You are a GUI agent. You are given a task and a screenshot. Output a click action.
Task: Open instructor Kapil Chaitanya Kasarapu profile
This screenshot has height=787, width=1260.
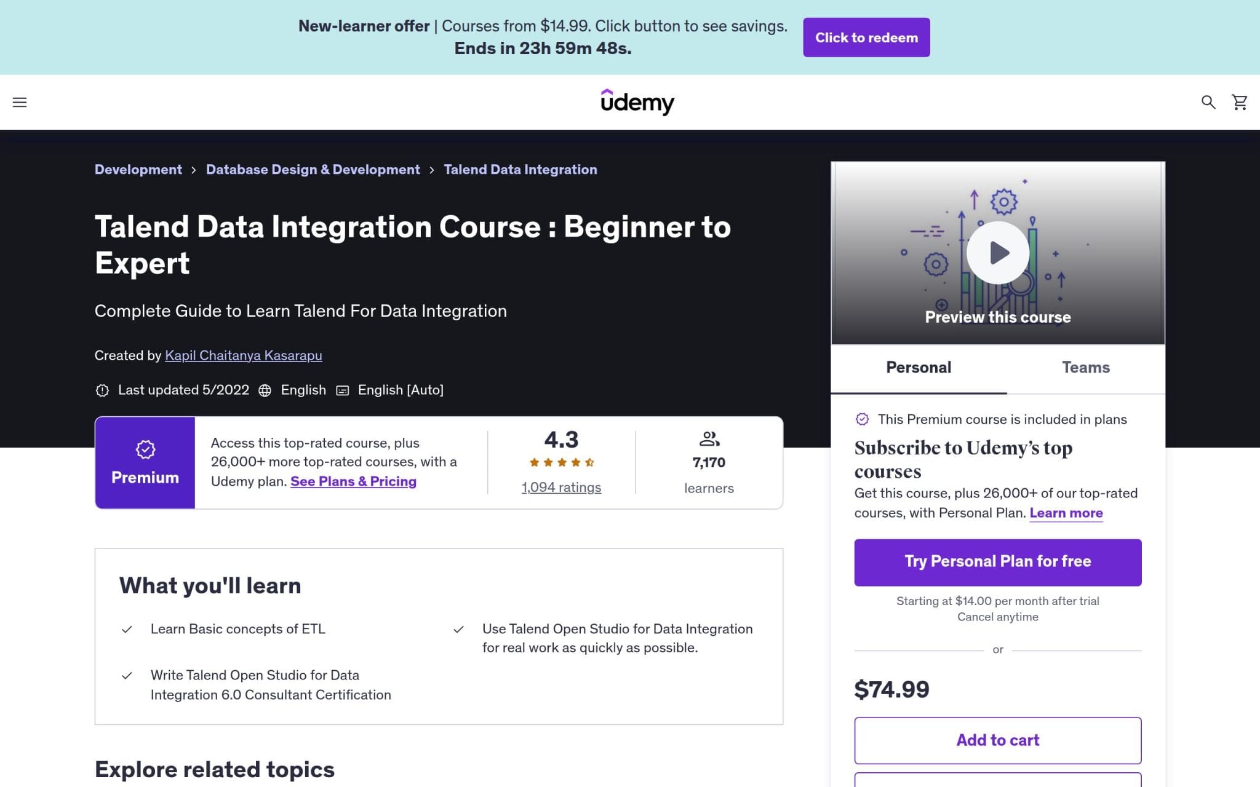[x=244, y=355]
